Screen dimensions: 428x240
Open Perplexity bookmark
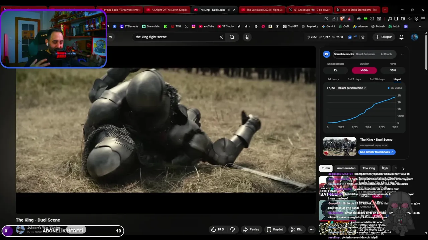tap(310, 26)
